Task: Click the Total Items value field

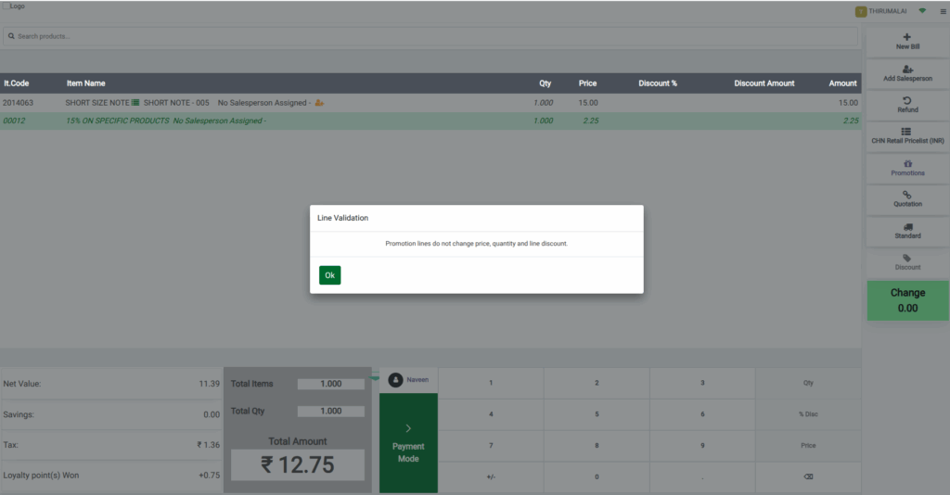Action: click(x=331, y=384)
